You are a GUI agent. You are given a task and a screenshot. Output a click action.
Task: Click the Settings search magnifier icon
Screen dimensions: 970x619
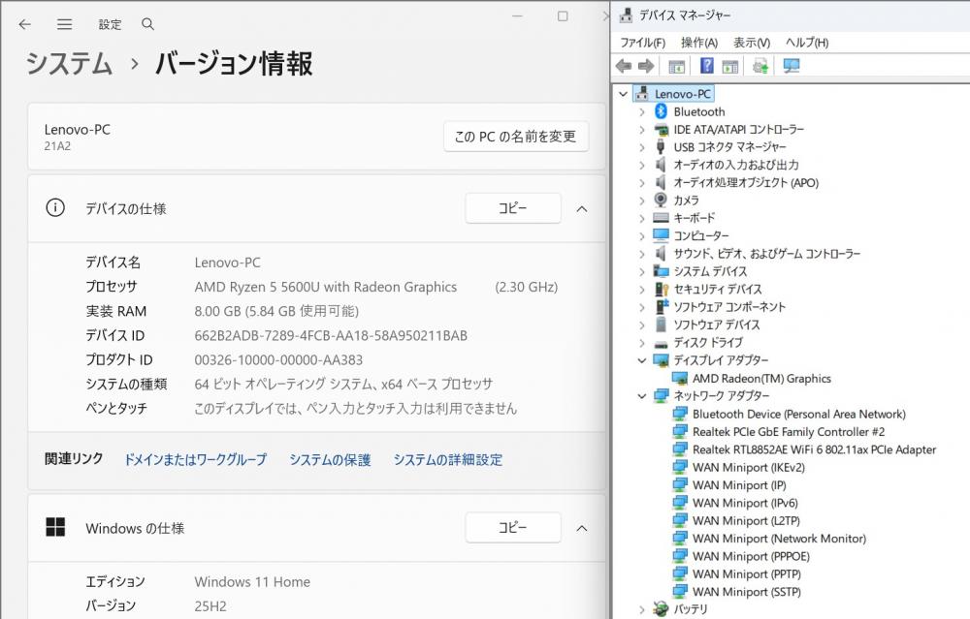[147, 24]
